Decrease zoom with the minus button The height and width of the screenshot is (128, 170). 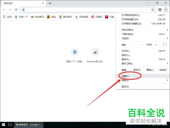point(142,44)
